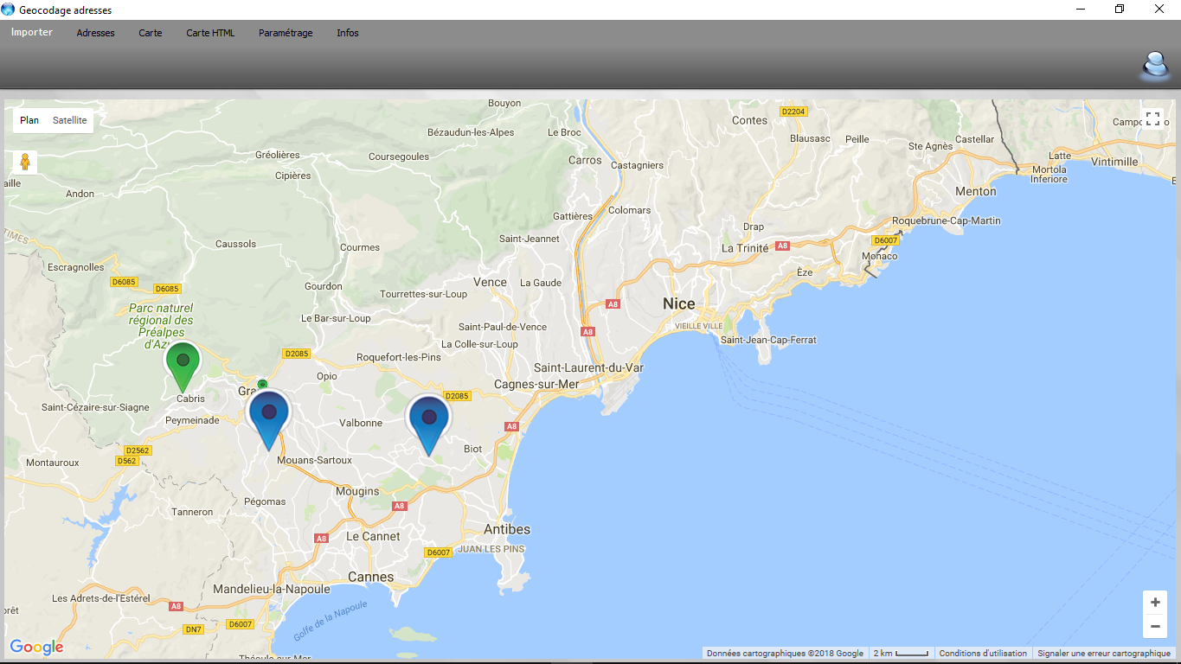
Task: Click the D2204 road badge
Action: [x=793, y=112]
